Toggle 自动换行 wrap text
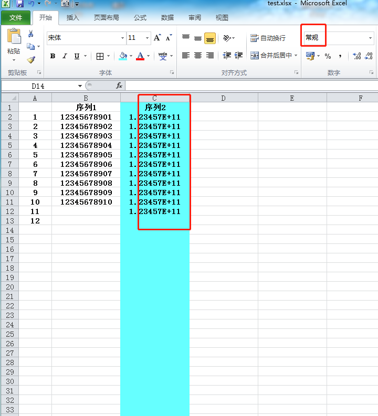 tap(268, 38)
